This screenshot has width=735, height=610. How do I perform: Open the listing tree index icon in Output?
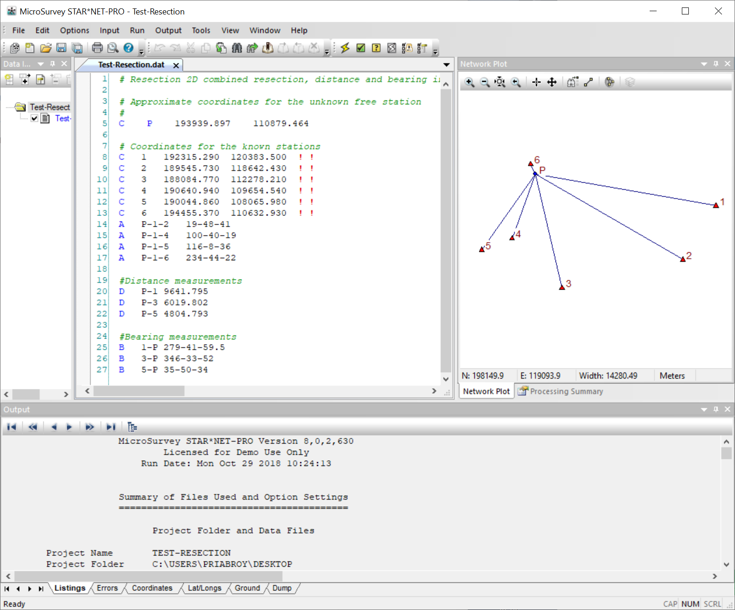(132, 427)
